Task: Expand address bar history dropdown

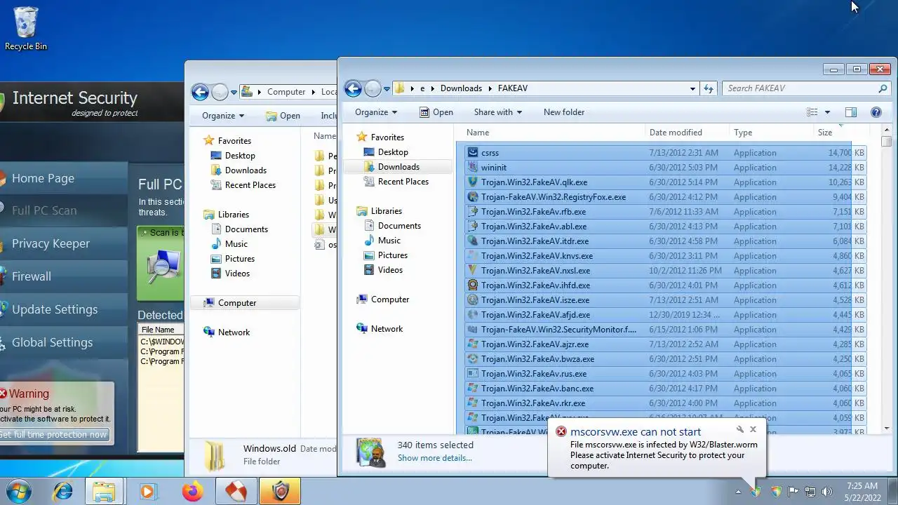Action: coord(692,88)
